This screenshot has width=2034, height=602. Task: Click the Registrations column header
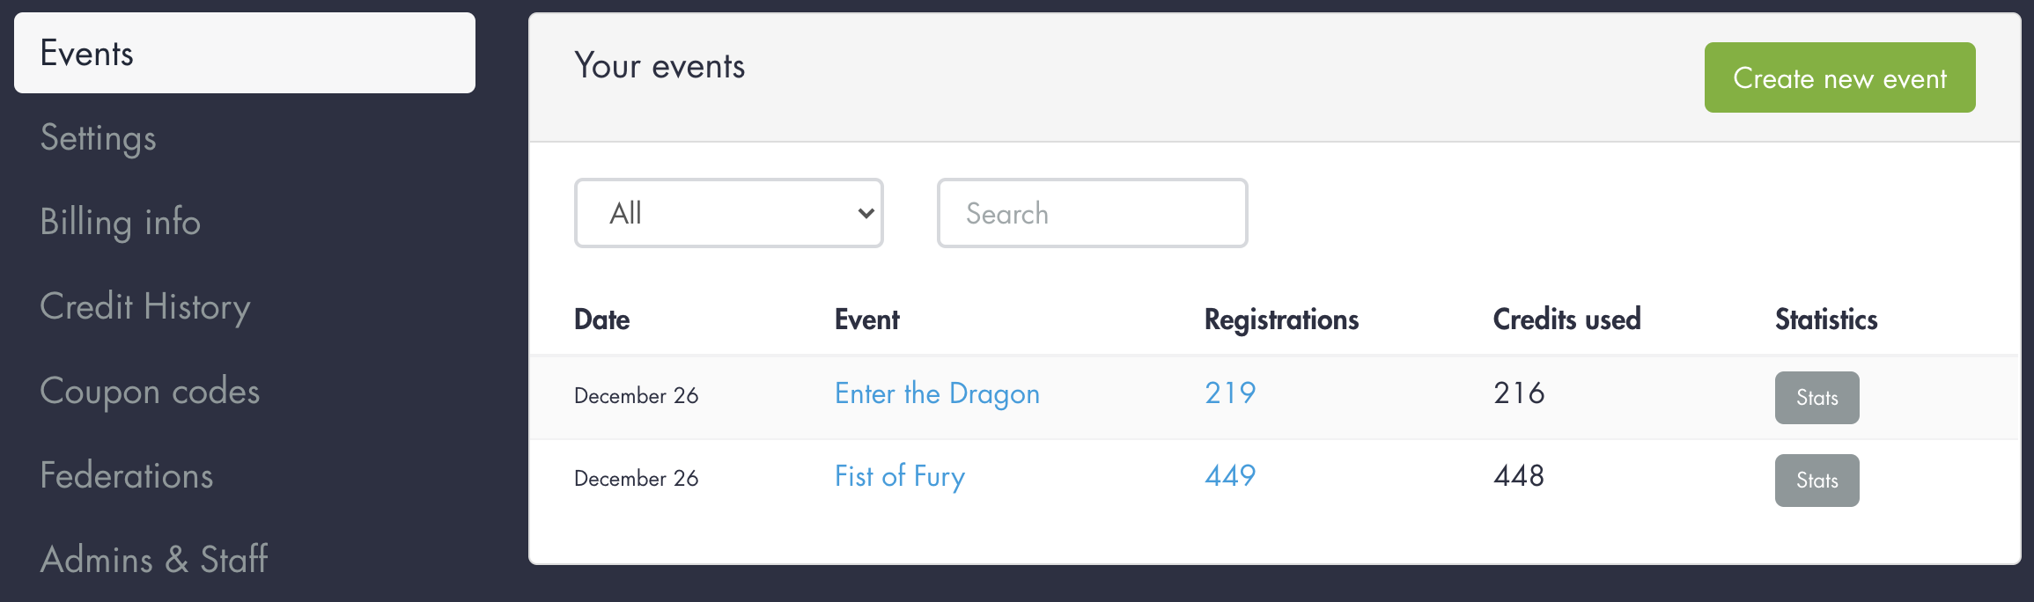point(1281,319)
